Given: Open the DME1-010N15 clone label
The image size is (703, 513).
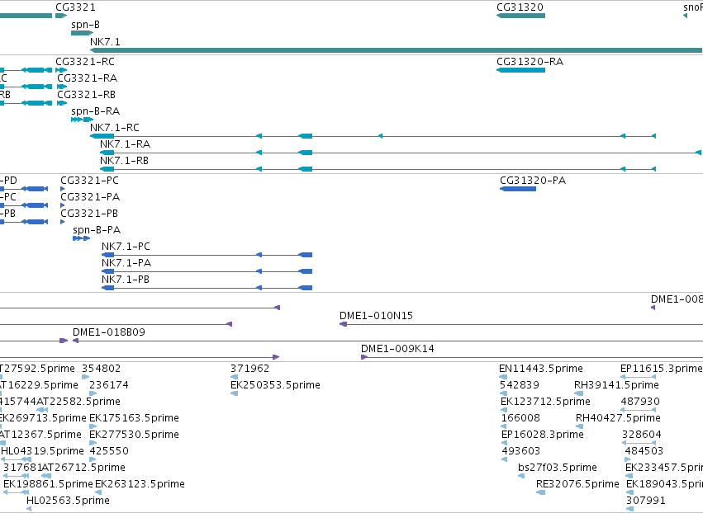Looking at the screenshot, I should tap(376, 316).
